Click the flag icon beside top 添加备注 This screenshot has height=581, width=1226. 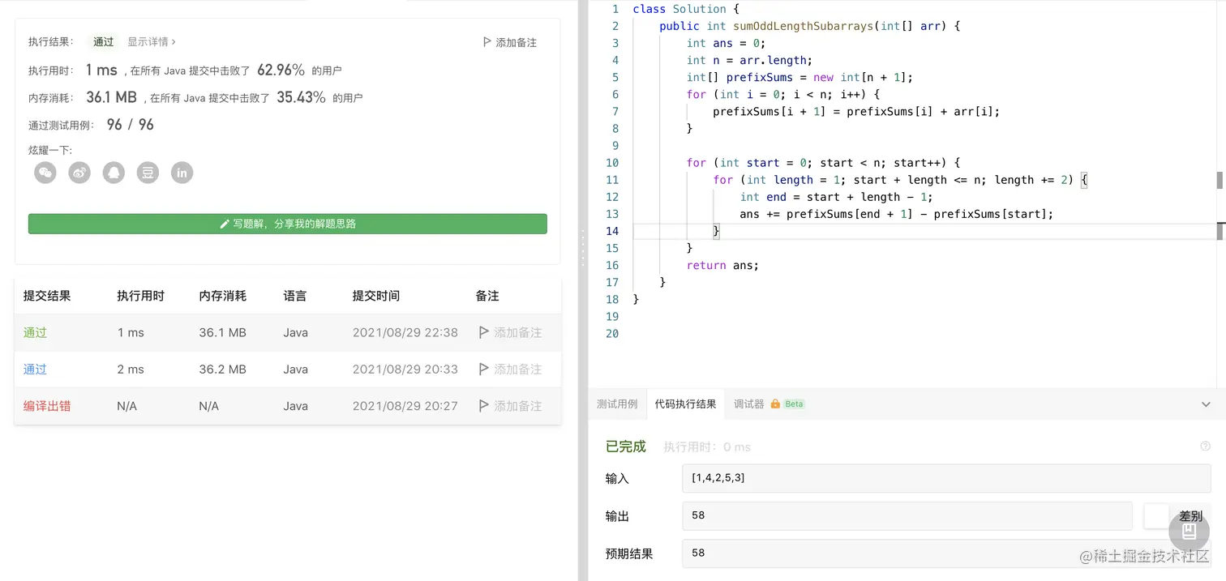(x=487, y=42)
